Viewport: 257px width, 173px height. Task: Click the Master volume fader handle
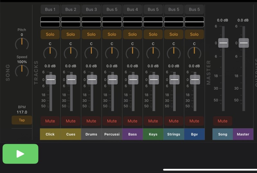coord(244,43)
